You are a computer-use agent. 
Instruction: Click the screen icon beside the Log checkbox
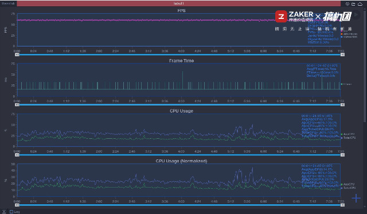click(x=4, y=212)
